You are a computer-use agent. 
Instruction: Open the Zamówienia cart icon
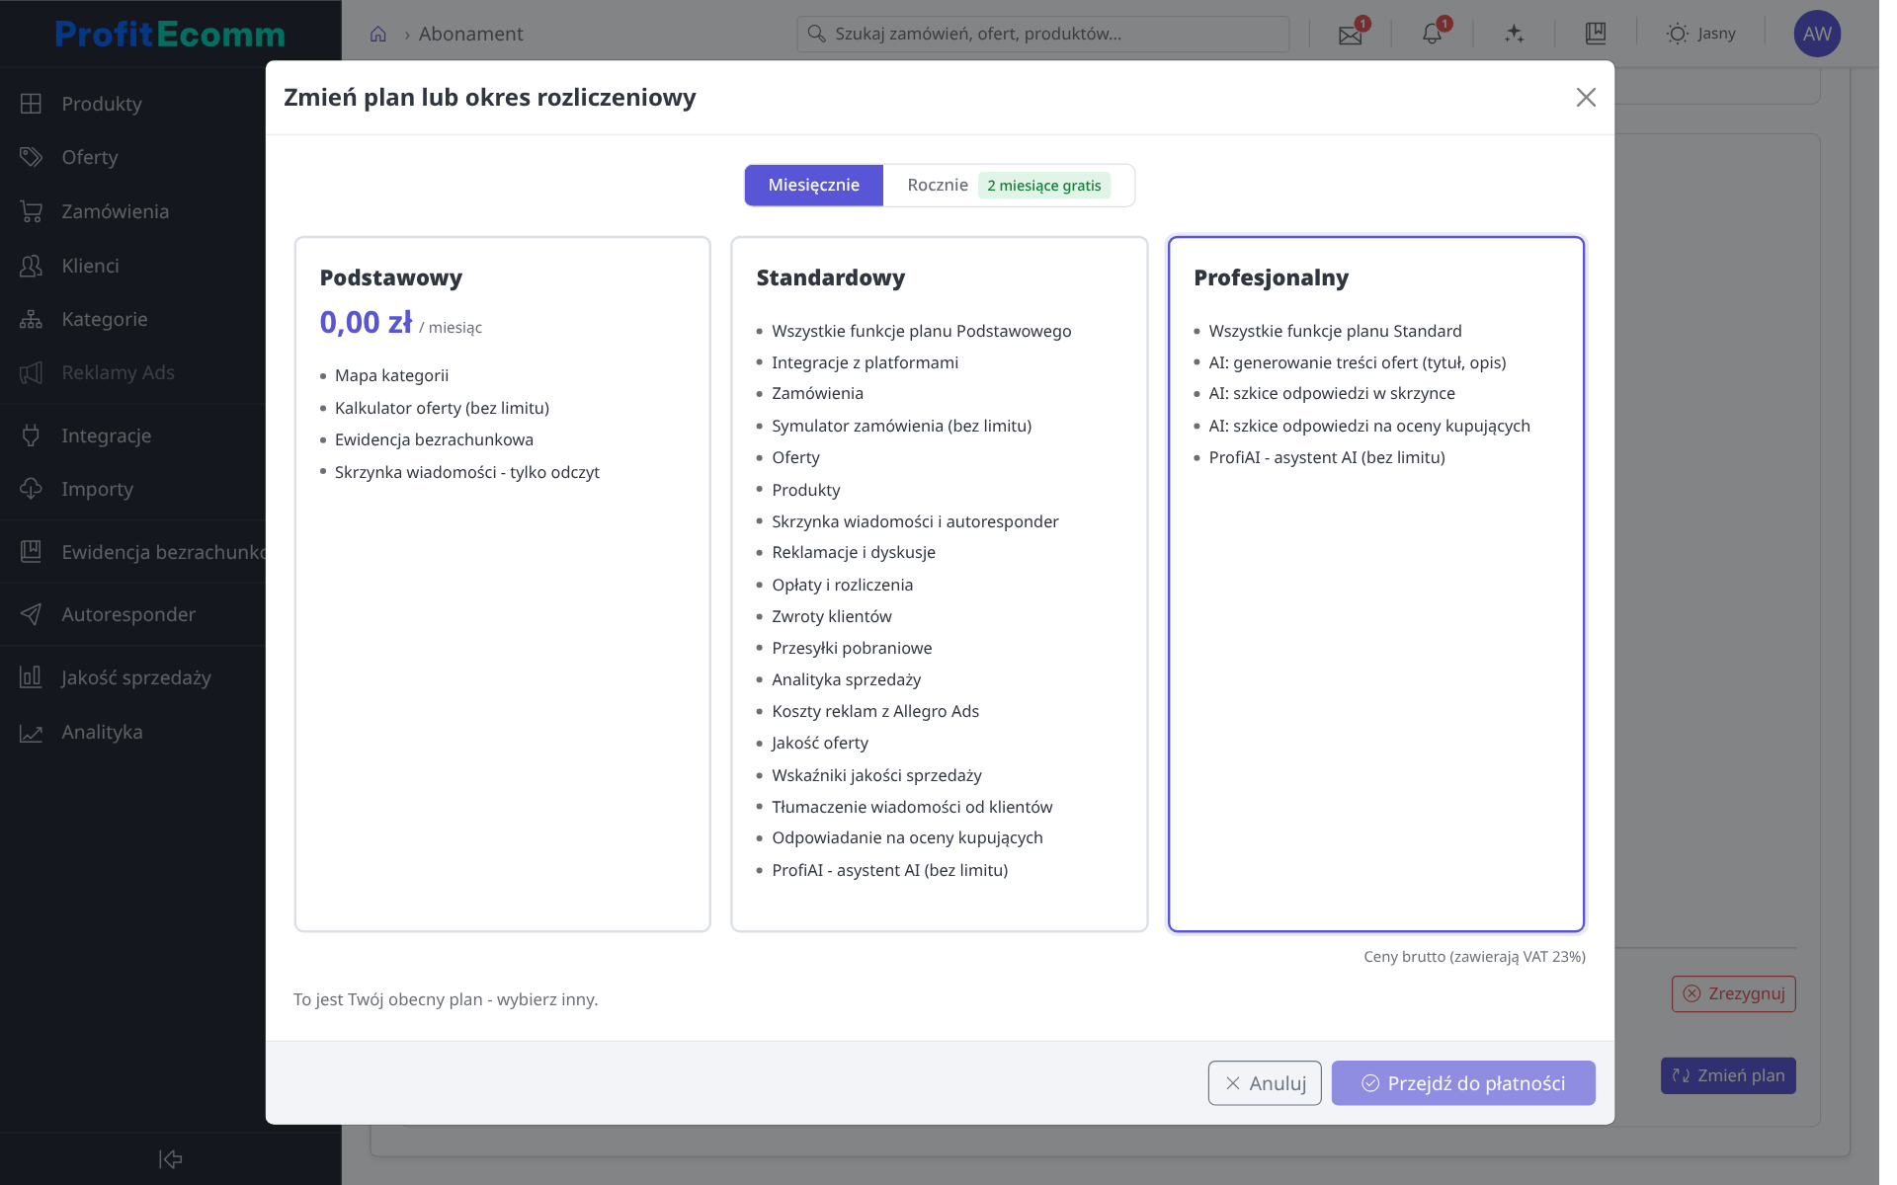31,211
